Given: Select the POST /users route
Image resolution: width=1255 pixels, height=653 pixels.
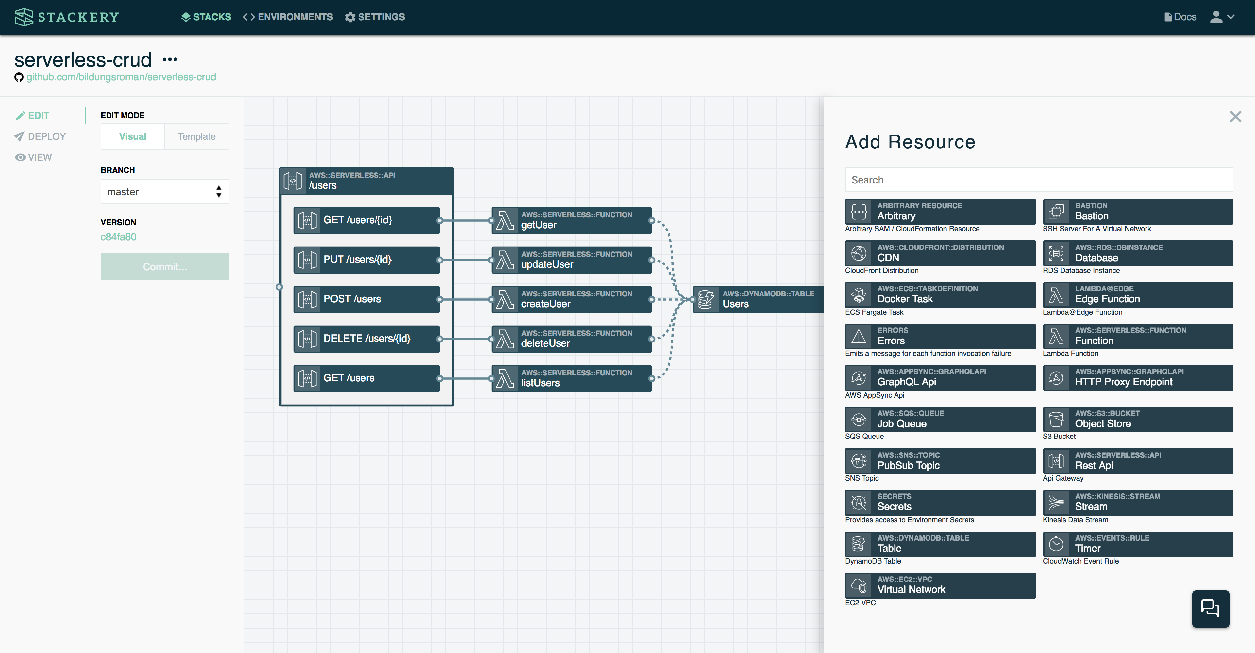Looking at the screenshot, I should pos(366,299).
